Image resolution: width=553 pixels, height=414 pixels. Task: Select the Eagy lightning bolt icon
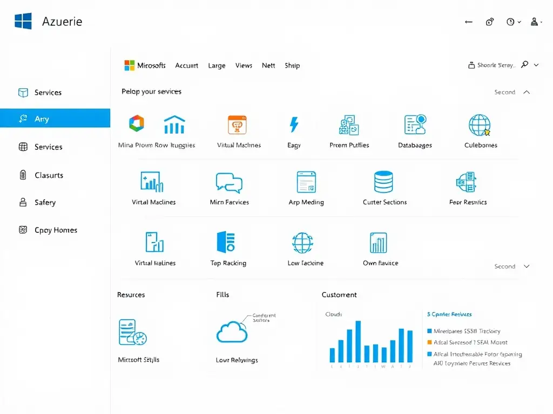coord(293,124)
